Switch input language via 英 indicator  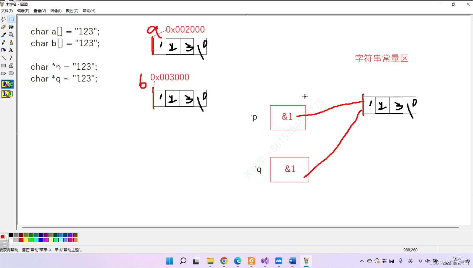pos(410,261)
